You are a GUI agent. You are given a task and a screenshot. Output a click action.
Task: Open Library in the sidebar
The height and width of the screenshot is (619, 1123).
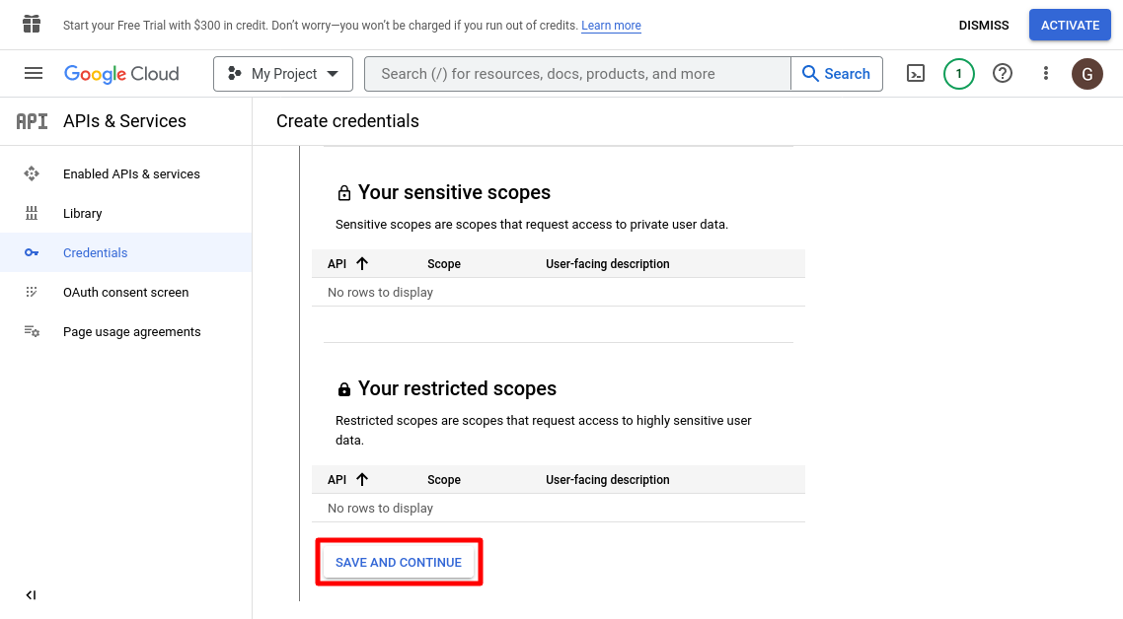click(82, 214)
